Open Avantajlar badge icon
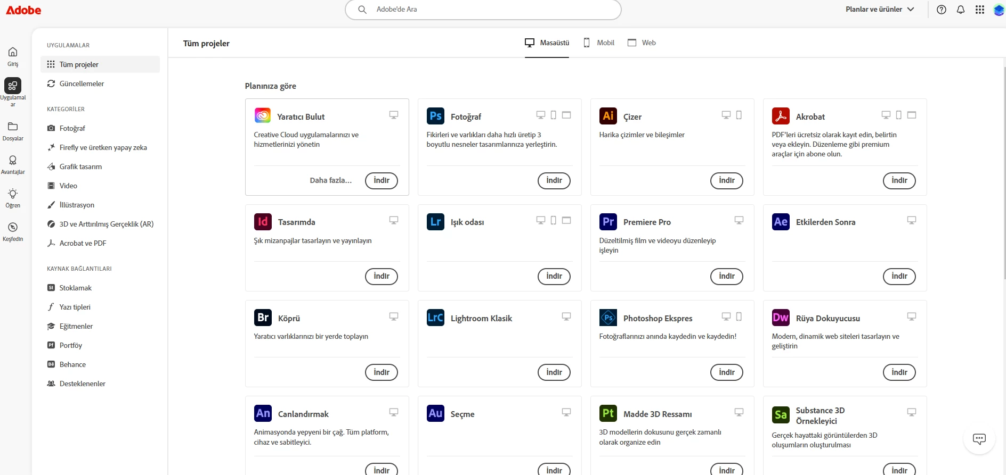The image size is (1006, 475). coord(13,160)
